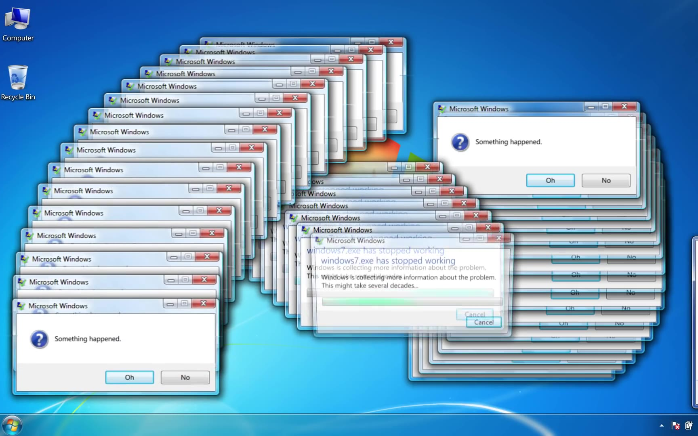This screenshot has width=698, height=436.
Task: Show hidden tray icons arrow
Action: tap(662, 426)
